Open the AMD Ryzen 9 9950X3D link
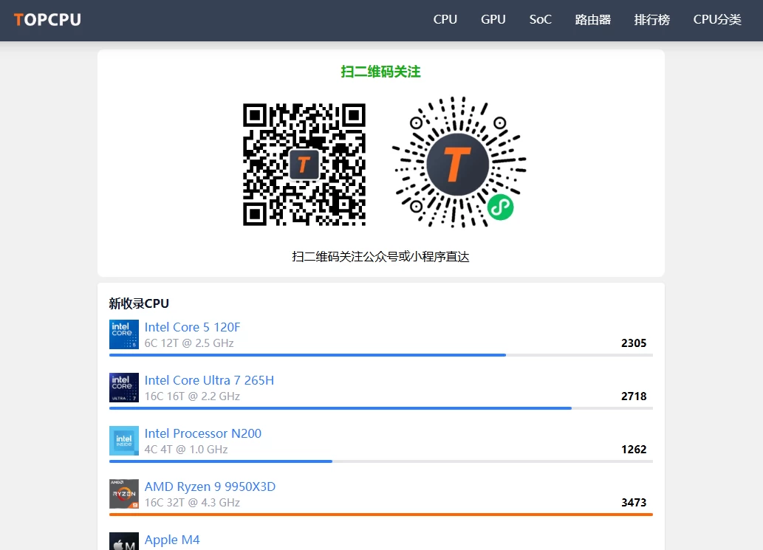This screenshot has height=550, width=763. tap(210, 487)
